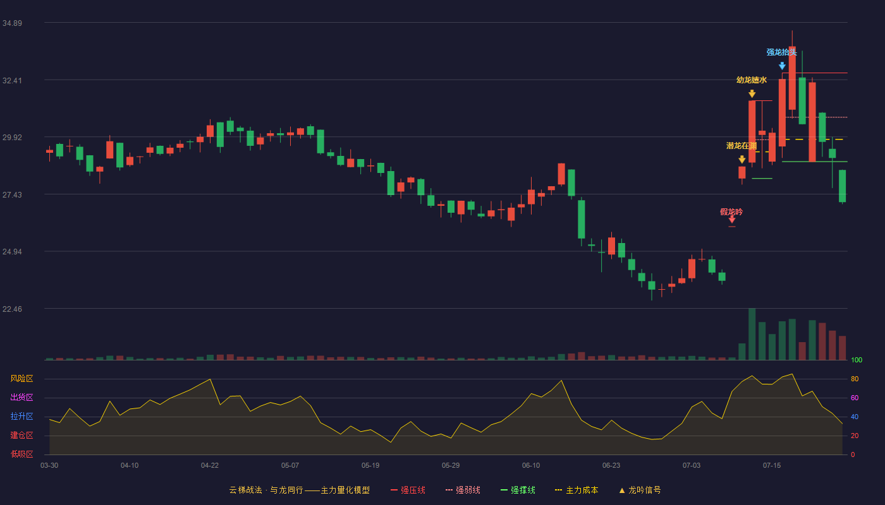885x505 pixels.
Task: Click the 27.43 price axis label
Action: (x=12, y=195)
